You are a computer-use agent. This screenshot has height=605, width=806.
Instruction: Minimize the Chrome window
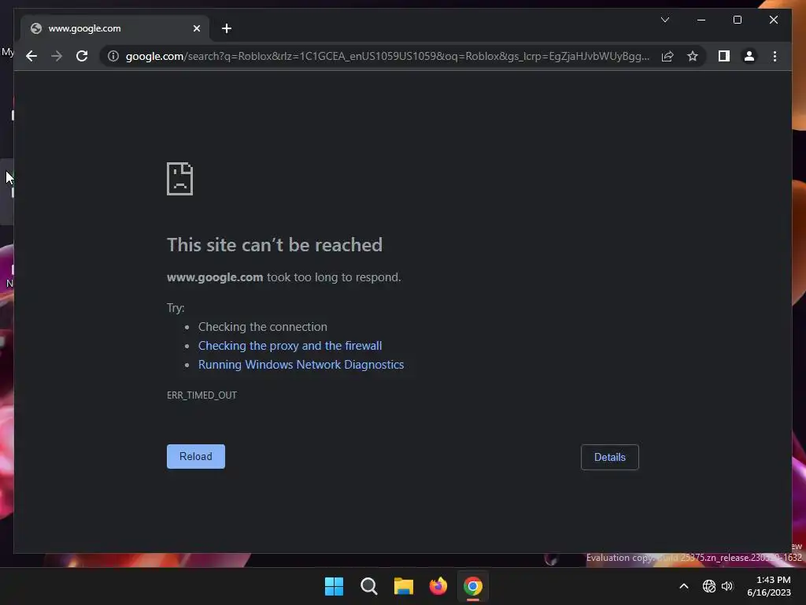click(x=701, y=20)
